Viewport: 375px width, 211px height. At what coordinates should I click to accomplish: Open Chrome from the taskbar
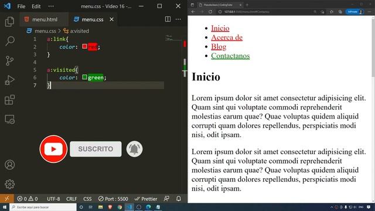tap(120, 207)
